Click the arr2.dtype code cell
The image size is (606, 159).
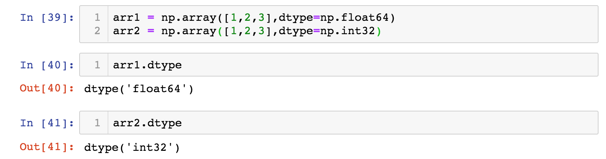(x=339, y=123)
